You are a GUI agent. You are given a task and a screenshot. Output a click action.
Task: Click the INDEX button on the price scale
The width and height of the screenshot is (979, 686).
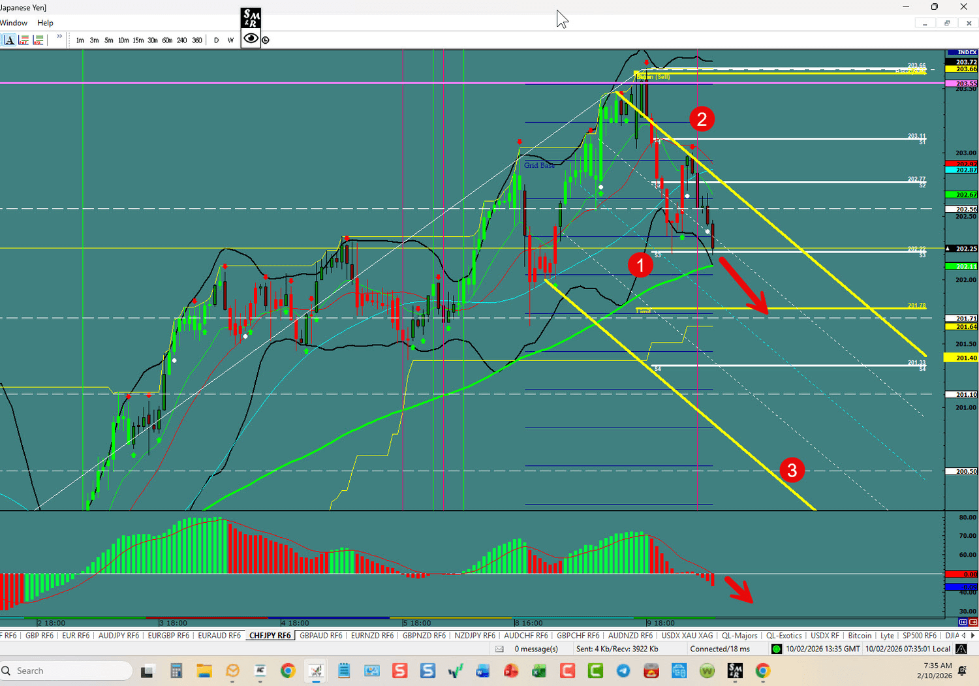964,52
